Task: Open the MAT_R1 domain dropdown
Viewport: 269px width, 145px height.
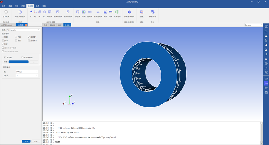Action: [x=27, y=71]
